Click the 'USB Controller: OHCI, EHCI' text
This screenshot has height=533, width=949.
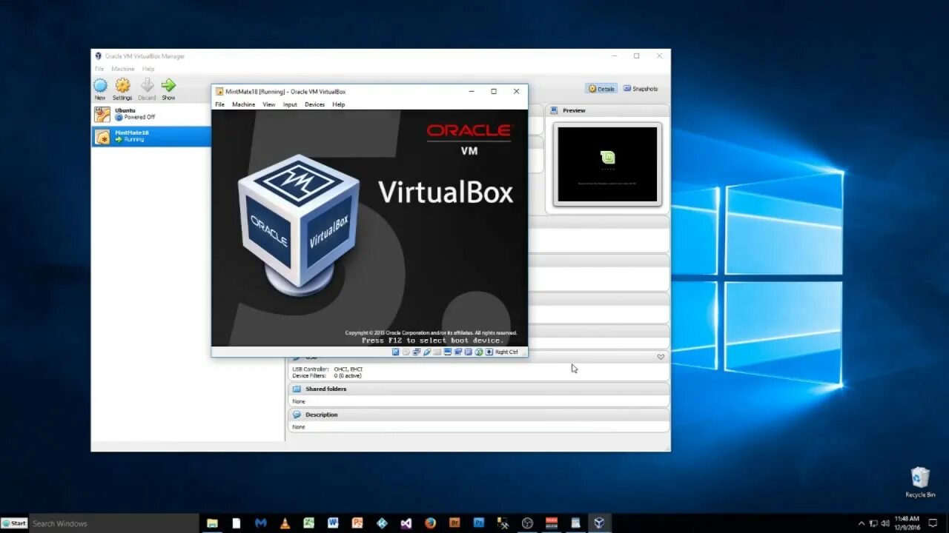327,369
